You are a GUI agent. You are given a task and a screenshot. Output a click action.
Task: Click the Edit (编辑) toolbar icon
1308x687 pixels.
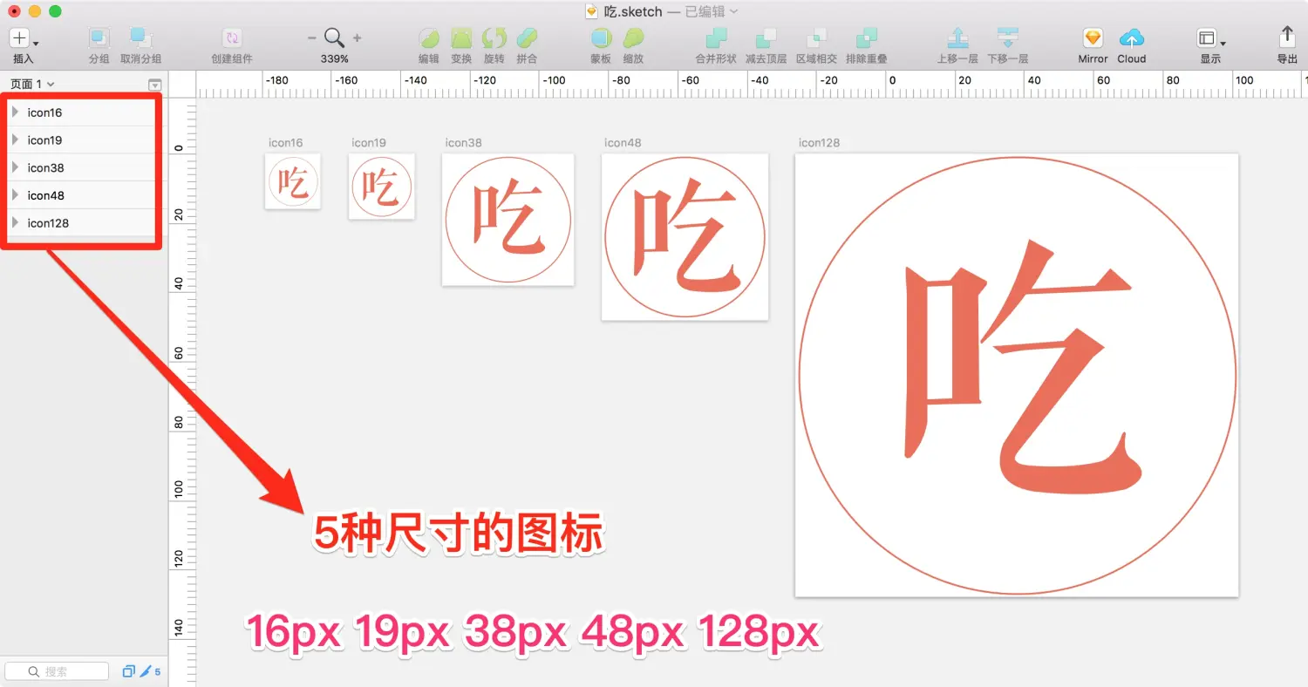[x=429, y=38]
